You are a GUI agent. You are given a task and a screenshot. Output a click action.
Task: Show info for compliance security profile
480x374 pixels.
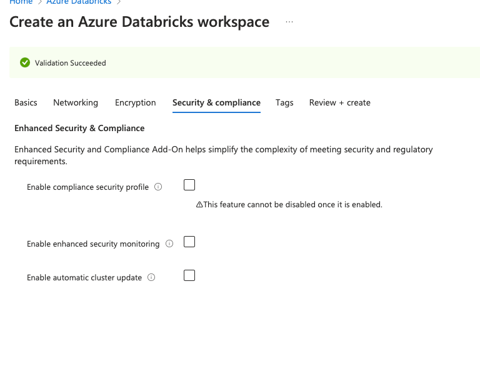[158, 187]
